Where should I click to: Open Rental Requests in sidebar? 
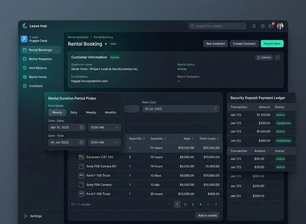pos(41,59)
